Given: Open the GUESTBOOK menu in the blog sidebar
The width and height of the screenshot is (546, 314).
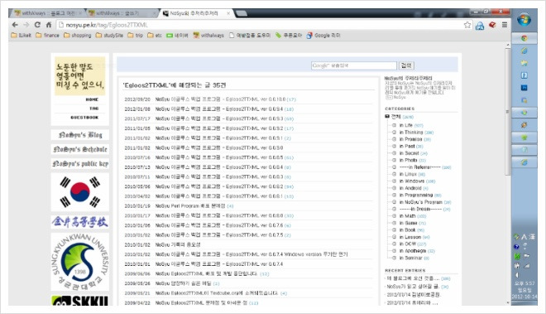Looking at the screenshot, I should pyautogui.click(x=84, y=118).
